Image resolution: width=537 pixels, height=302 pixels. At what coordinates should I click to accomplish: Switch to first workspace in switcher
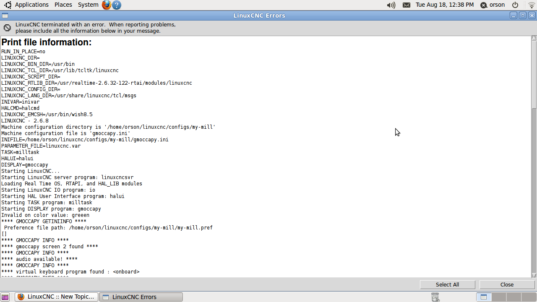[484, 297]
